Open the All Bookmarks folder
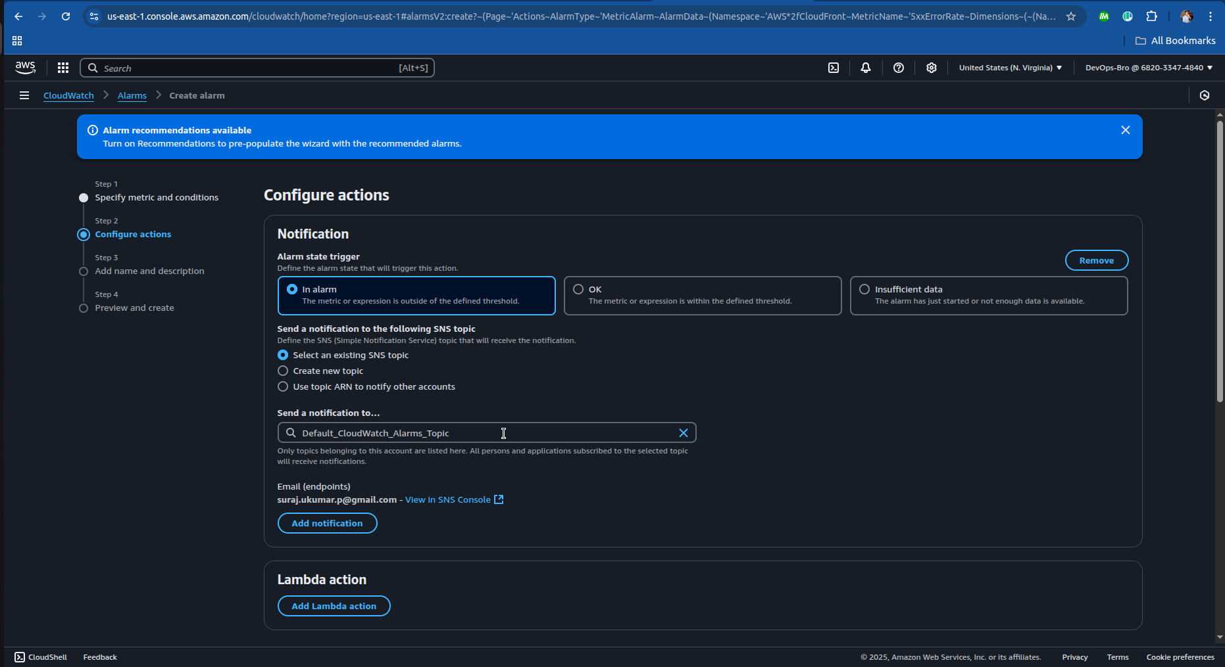The width and height of the screenshot is (1225, 667). [1176, 41]
